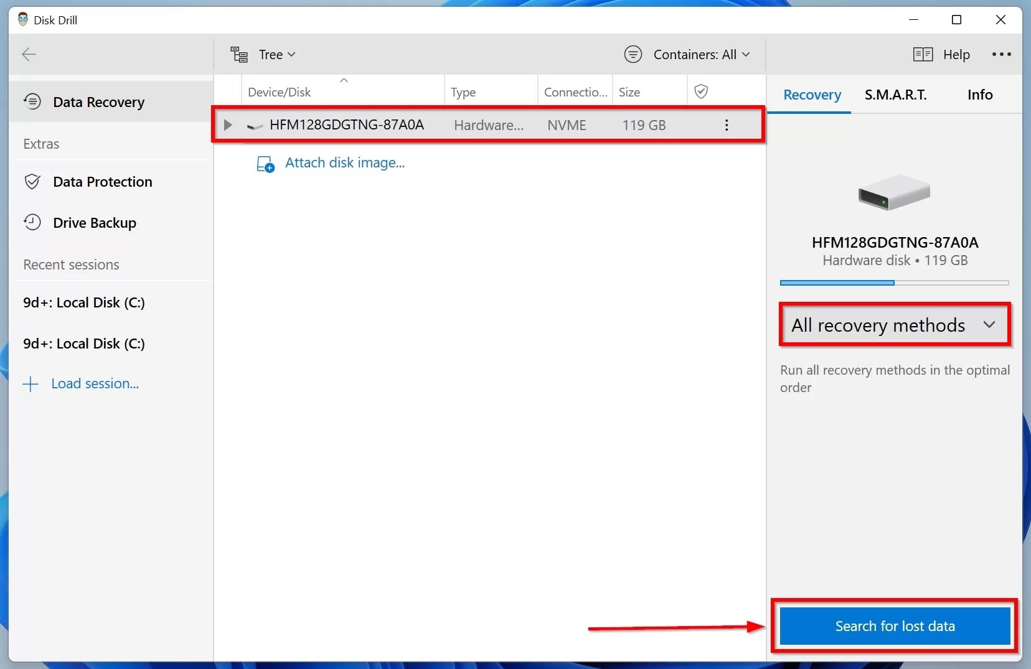Screen dimensions: 1031x669
Task: Click the small drive icon in disk row
Action: pyautogui.click(x=255, y=126)
